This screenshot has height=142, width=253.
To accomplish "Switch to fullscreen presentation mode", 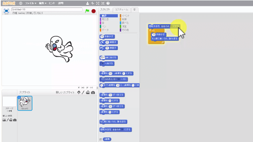I will click(6, 11).
